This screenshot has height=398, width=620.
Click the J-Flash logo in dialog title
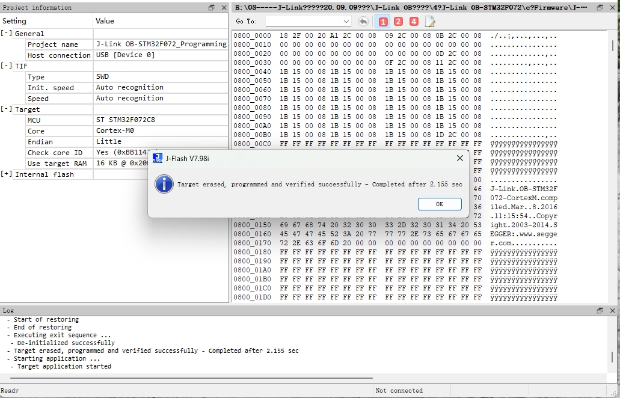point(158,159)
